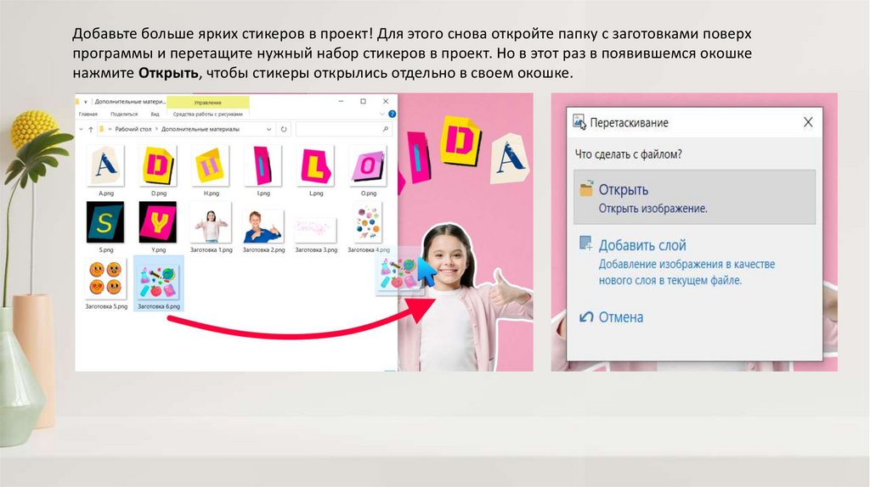Select Заготовка 5.png emoji stickers file
870x487 pixels.
105,278
